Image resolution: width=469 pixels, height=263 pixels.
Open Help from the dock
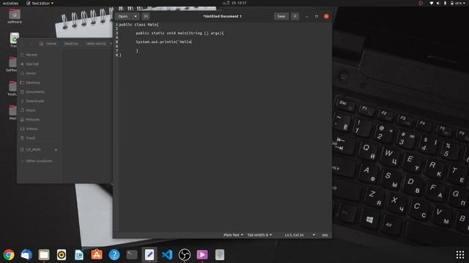114,255
